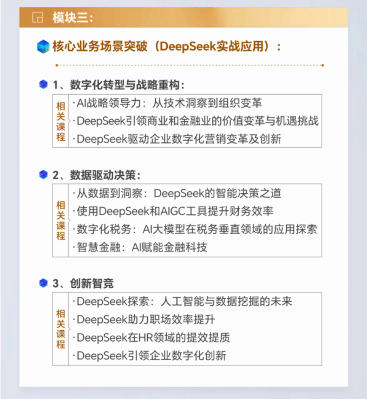This screenshot has height=399, width=367.
Task: Select the 模块三 header title
Action: [73, 17]
